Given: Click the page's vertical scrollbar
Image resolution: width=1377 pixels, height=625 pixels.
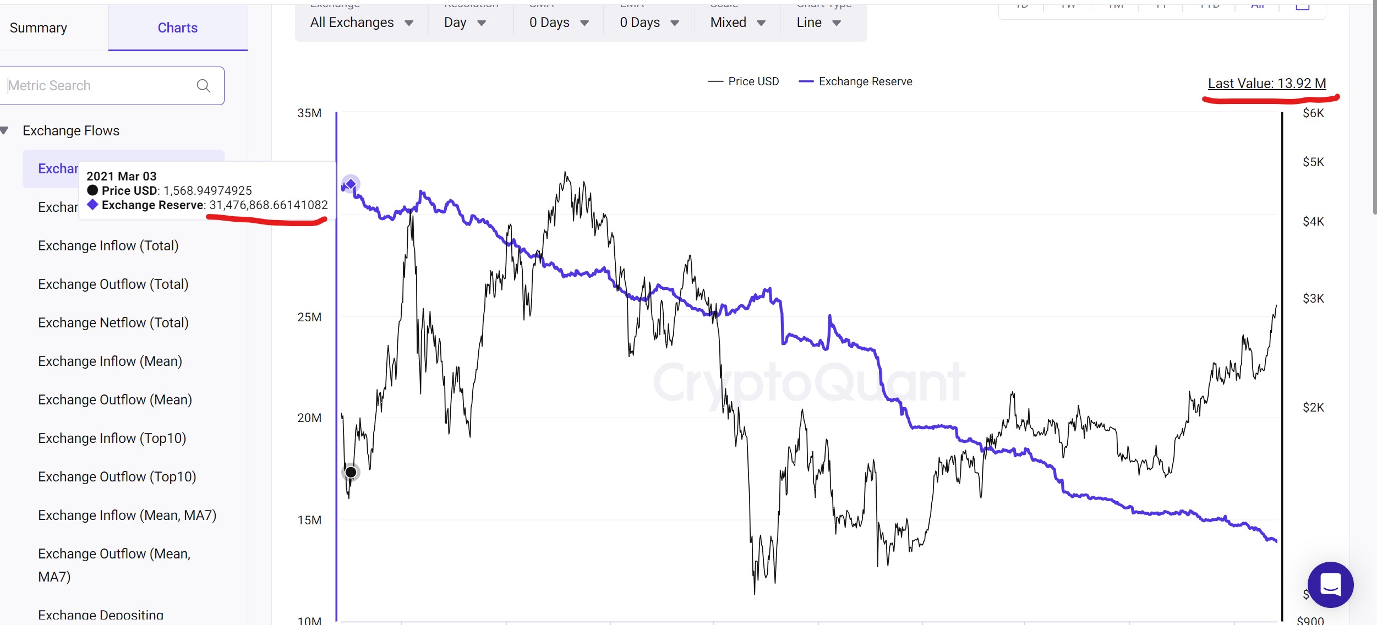Looking at the screenshot, I should [1374, 110].
